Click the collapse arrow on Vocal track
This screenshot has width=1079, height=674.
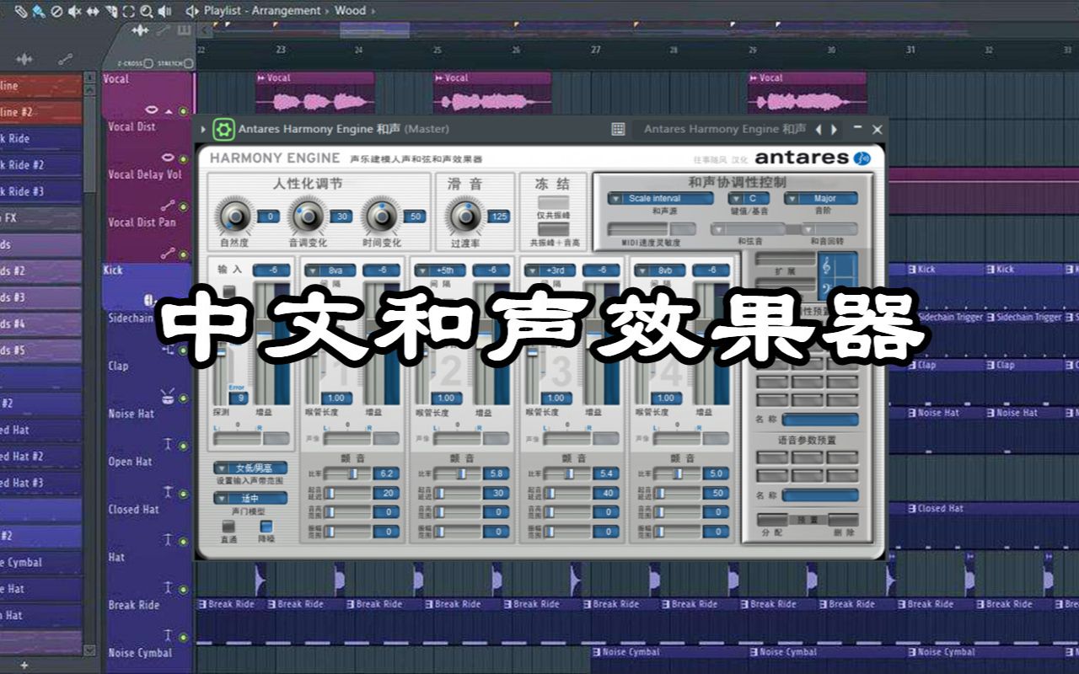click(168, 110)
